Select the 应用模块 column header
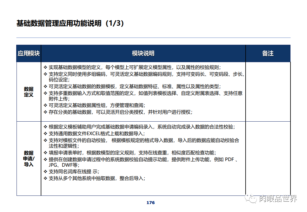This screenshot has width=307, height=212. tap(29, 54)
